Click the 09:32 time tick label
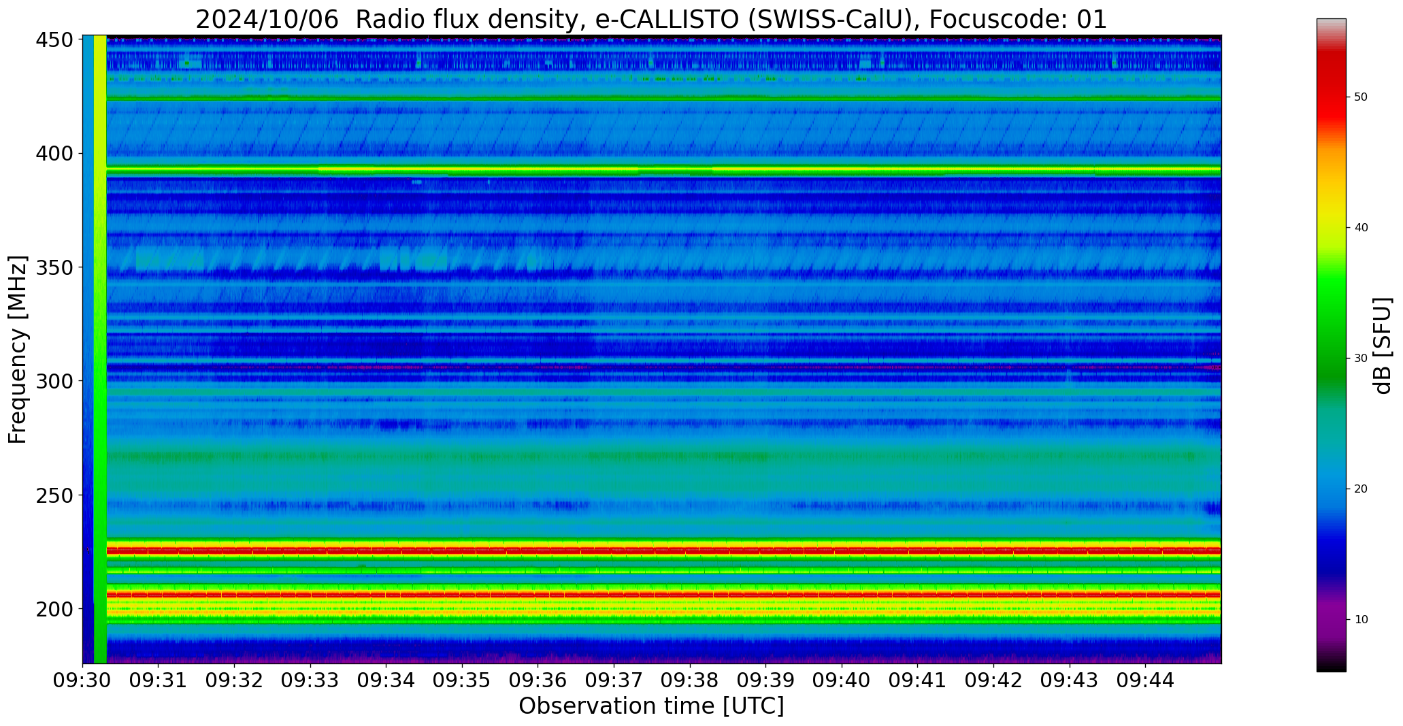Screen dimensions: 1403x726 click(234, 680)
